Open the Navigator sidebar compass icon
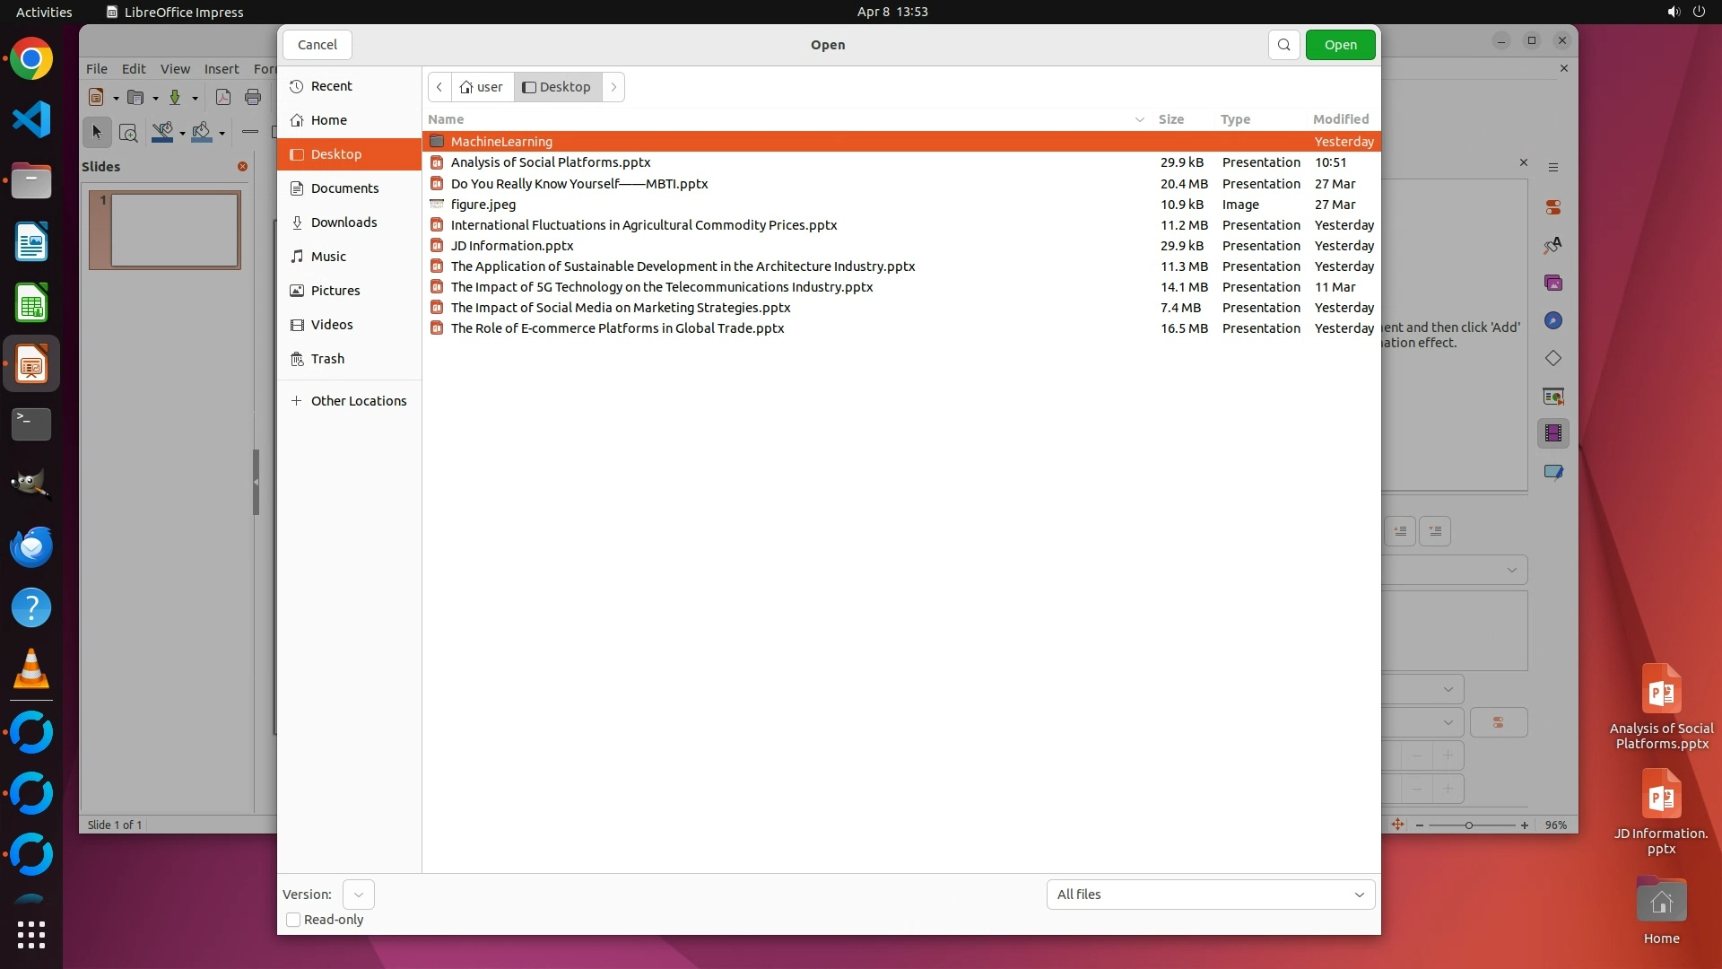Image resolution: width=1722 pixels, height=969 pixels. point(1553,321)
